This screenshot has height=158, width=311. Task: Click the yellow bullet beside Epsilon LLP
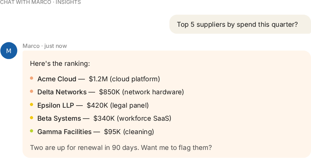(32, 105)
